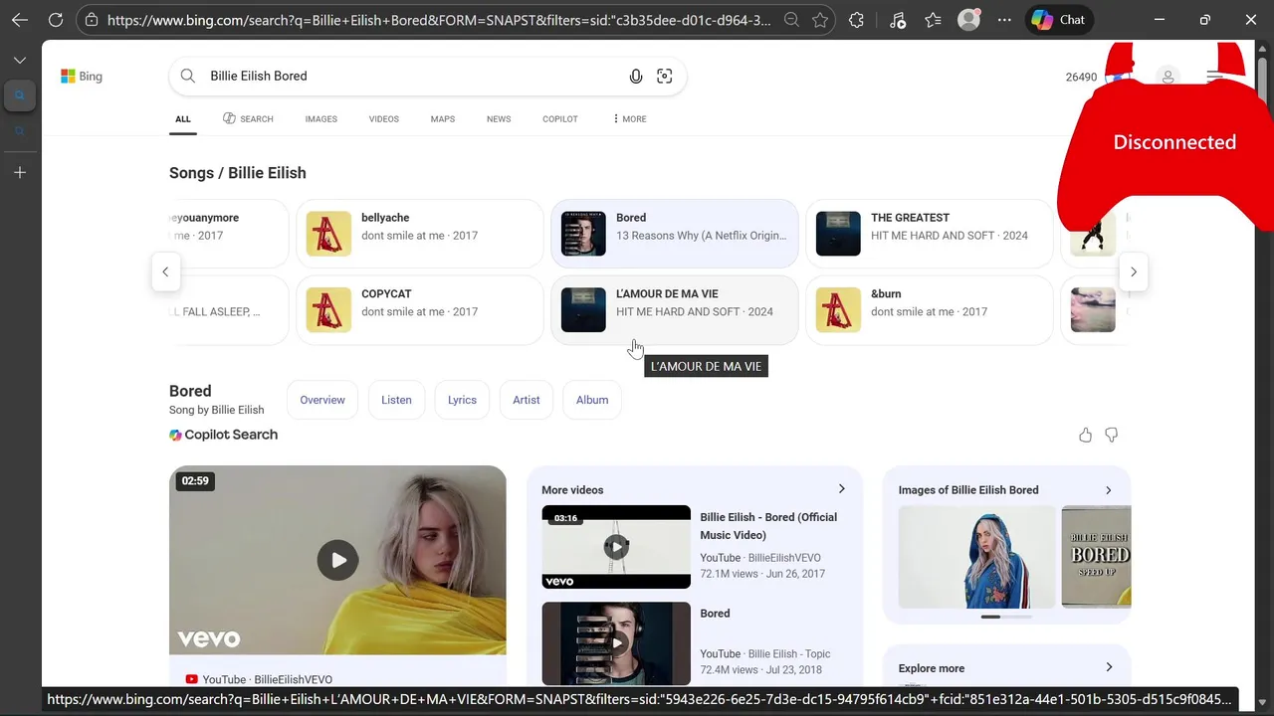Open the browser extensions puzzle icon
The width and height of the screenshot is (1274, 716).
[857, 20]
